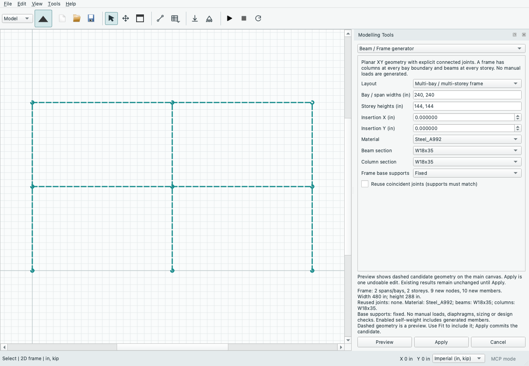The image size is (529, 366).
Task: Decrease Insertion Y with the down stepper arrow
Action: click(518, 130)
